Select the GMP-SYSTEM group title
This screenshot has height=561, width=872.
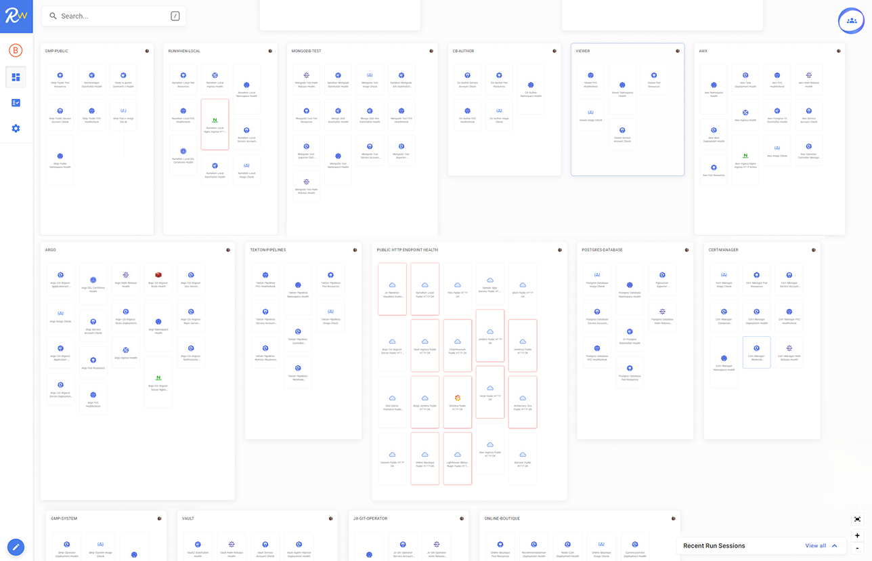64,518
